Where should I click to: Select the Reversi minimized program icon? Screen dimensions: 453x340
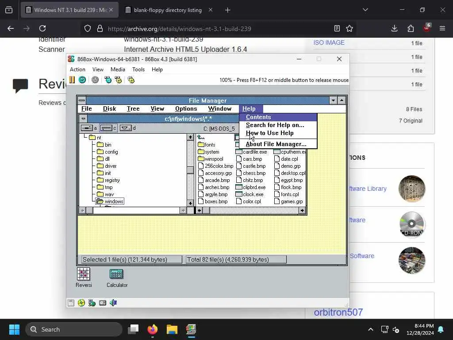click(84, 277)
